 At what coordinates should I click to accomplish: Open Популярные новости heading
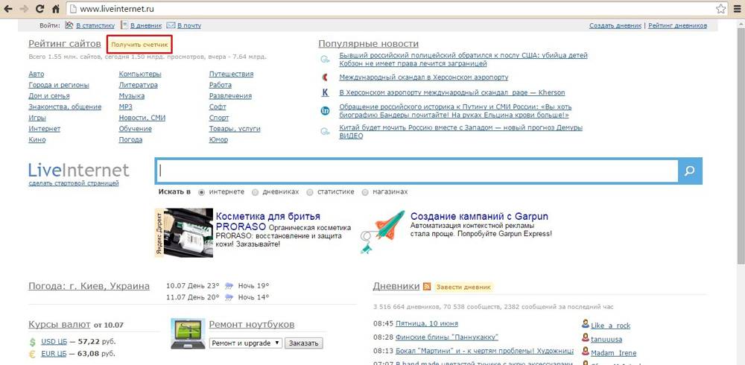[x=368, y=44]
